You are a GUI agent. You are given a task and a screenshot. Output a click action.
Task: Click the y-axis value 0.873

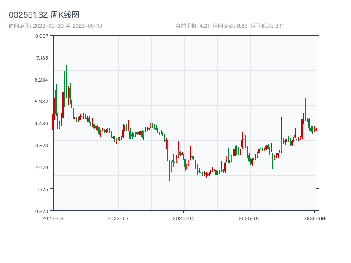(x=42, y=211)
